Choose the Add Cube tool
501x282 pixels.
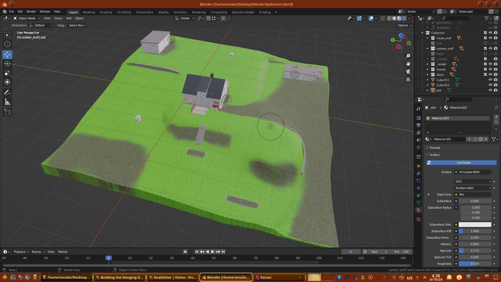click(7, 112)
